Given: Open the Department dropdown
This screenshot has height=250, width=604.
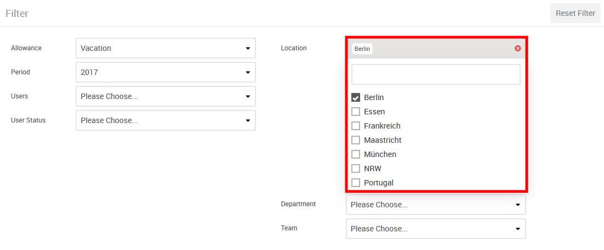Looking at the screenshot, I should pos(436,205).
